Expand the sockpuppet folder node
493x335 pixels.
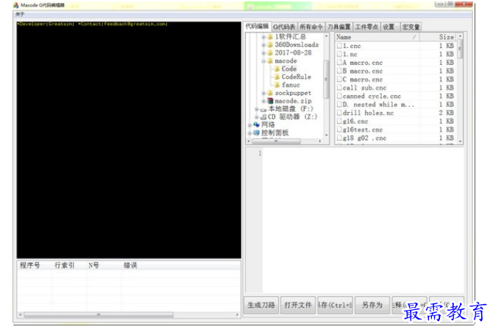click(263, 93)
